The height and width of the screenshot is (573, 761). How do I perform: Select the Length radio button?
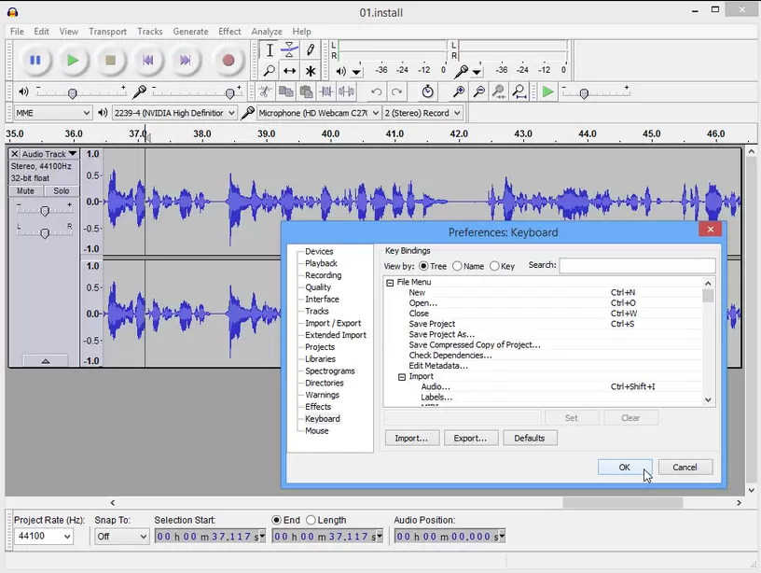point(311,520)
